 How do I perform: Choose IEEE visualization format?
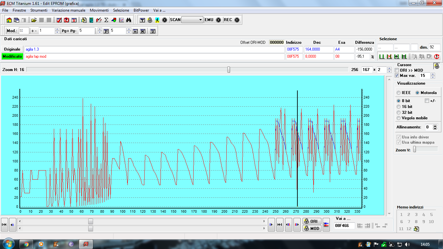[399, 93]
